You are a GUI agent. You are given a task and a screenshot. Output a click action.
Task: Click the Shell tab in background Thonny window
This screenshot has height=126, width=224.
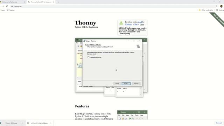pos(79,82)
